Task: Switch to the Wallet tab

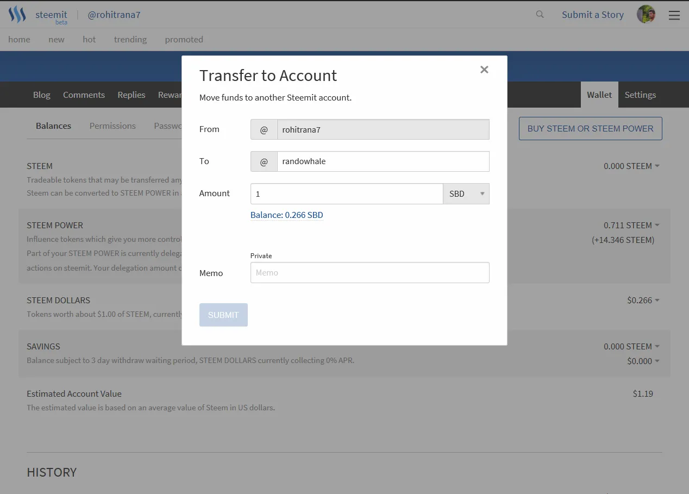Action: pyautogui.click(x=599, y=95)
